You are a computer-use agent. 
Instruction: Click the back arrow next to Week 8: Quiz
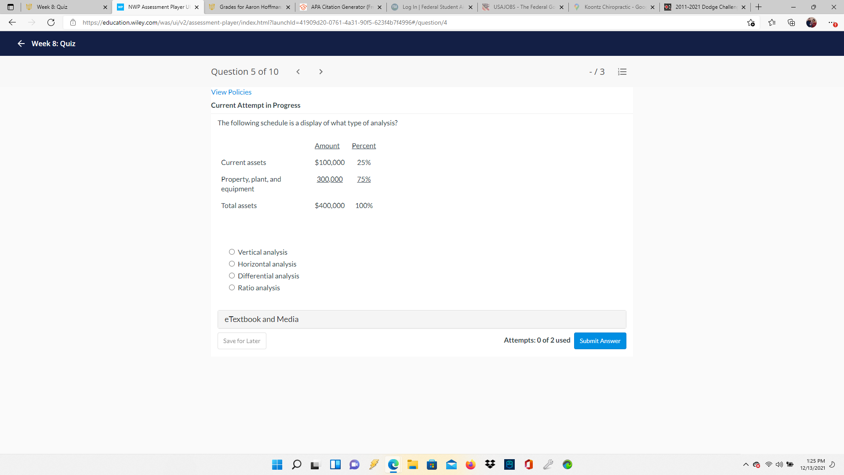(x=21, y=44)
